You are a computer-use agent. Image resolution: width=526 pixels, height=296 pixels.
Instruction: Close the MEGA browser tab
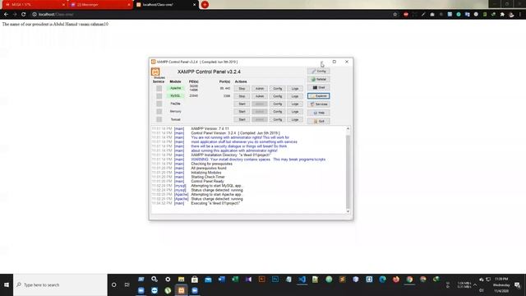click(x=63, y=5)
